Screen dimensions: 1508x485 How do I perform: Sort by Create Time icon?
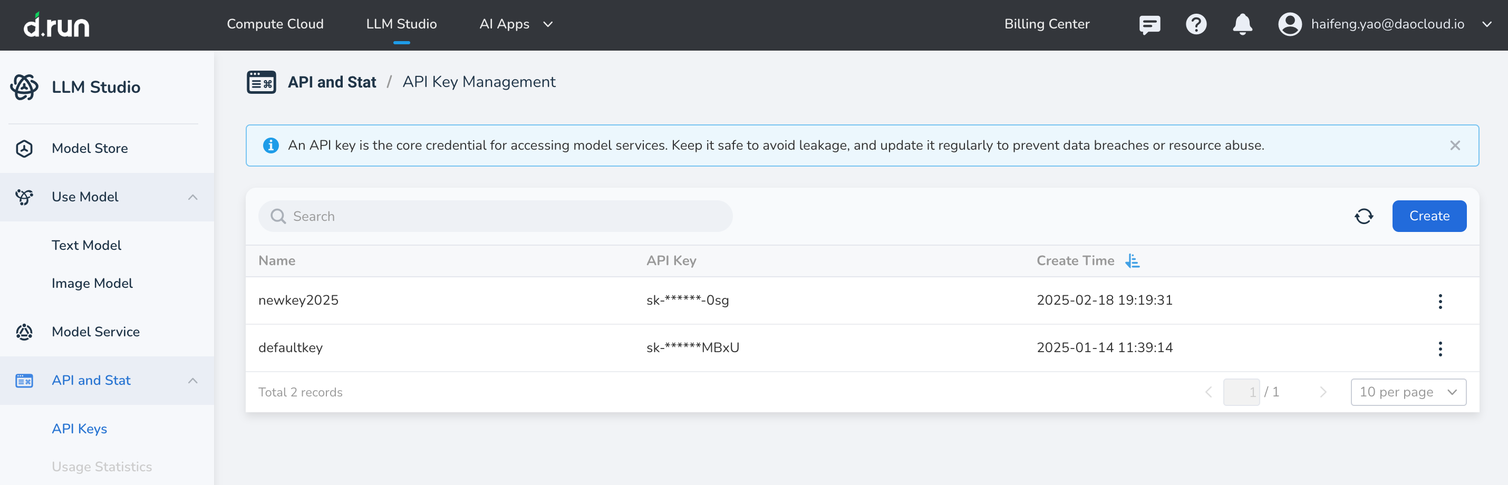click(1132, 261)
